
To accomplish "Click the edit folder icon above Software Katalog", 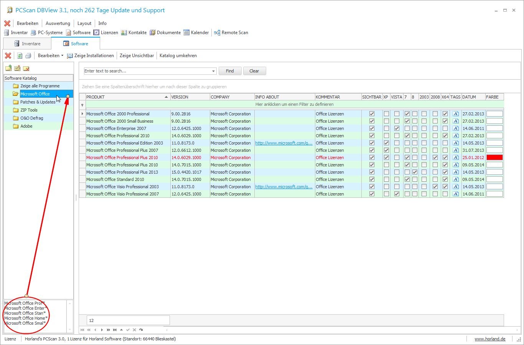I will (17, 69).
